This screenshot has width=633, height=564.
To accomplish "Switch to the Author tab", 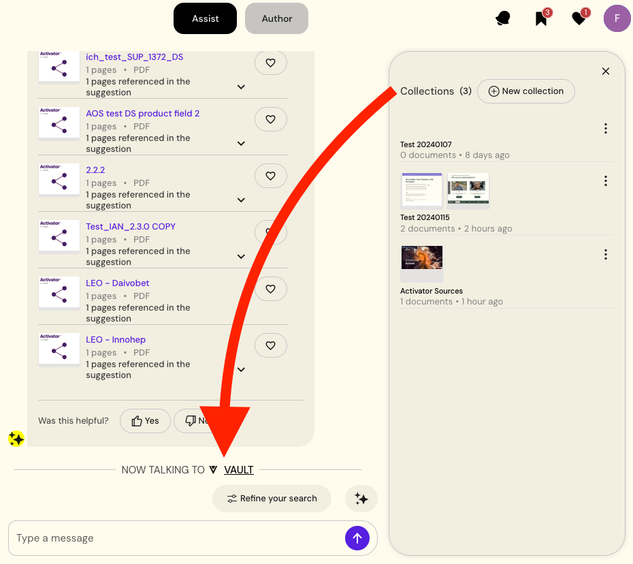I will pyautogui.click(x=276, y=18).
